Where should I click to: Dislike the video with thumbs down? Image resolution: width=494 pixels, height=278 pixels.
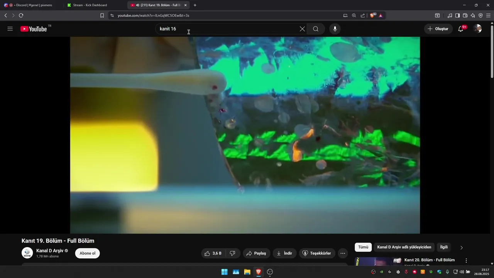(x=233, y=253)
